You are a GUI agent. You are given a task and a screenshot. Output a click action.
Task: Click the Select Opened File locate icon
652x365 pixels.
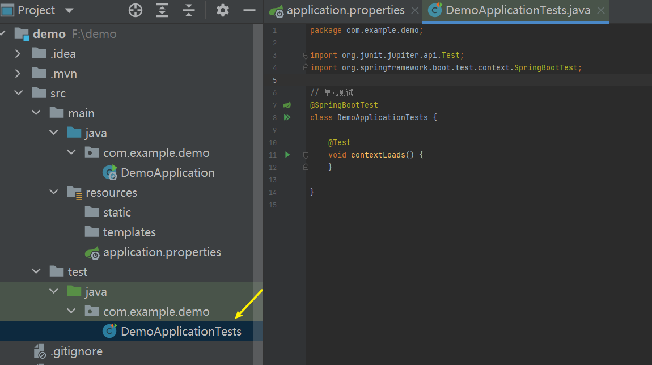(x=136, y=10)
